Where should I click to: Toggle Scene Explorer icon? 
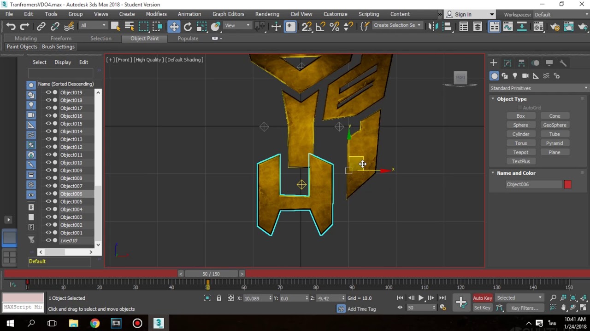(464, 27)
